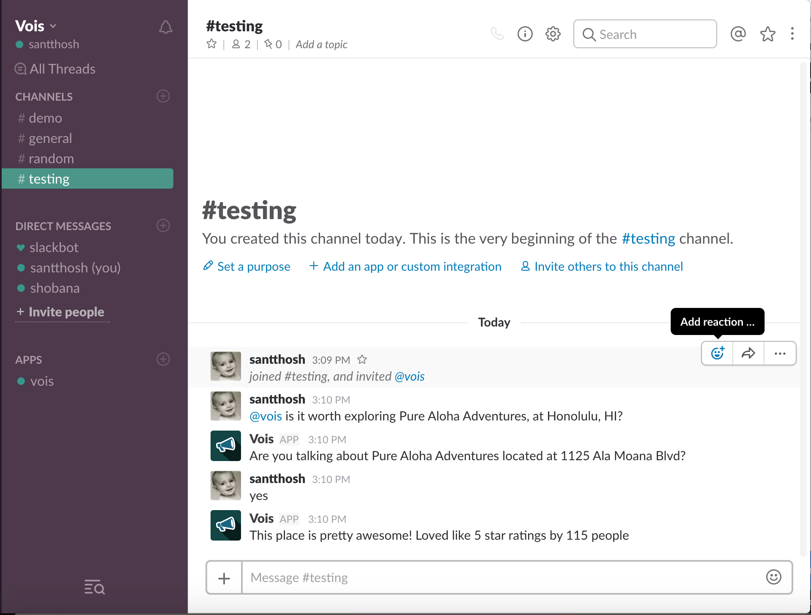
Task: Open direct message with shobana
Action: tap(88, 288)
